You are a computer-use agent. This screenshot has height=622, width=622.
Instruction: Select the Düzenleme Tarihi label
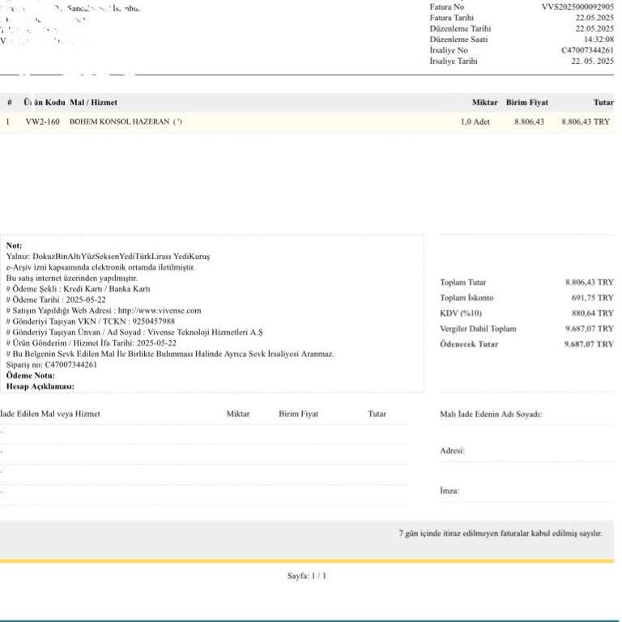click(x=460, y=28)
